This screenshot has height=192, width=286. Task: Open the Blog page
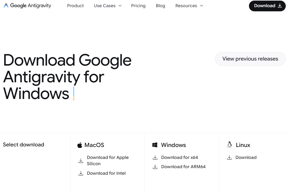(x=160, y=6)
